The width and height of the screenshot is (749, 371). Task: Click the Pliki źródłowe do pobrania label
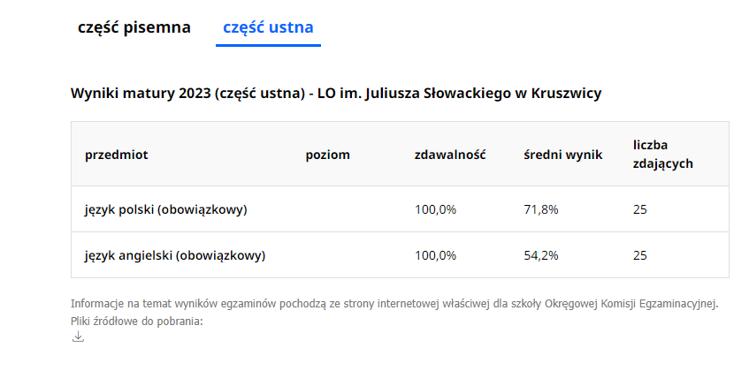137,321
